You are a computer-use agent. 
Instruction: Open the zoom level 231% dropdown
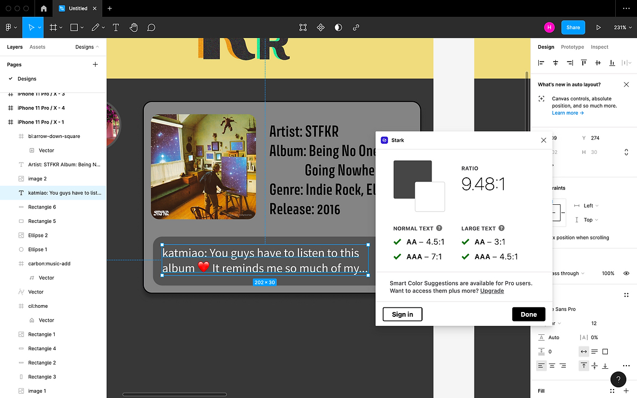pos(622,28)
